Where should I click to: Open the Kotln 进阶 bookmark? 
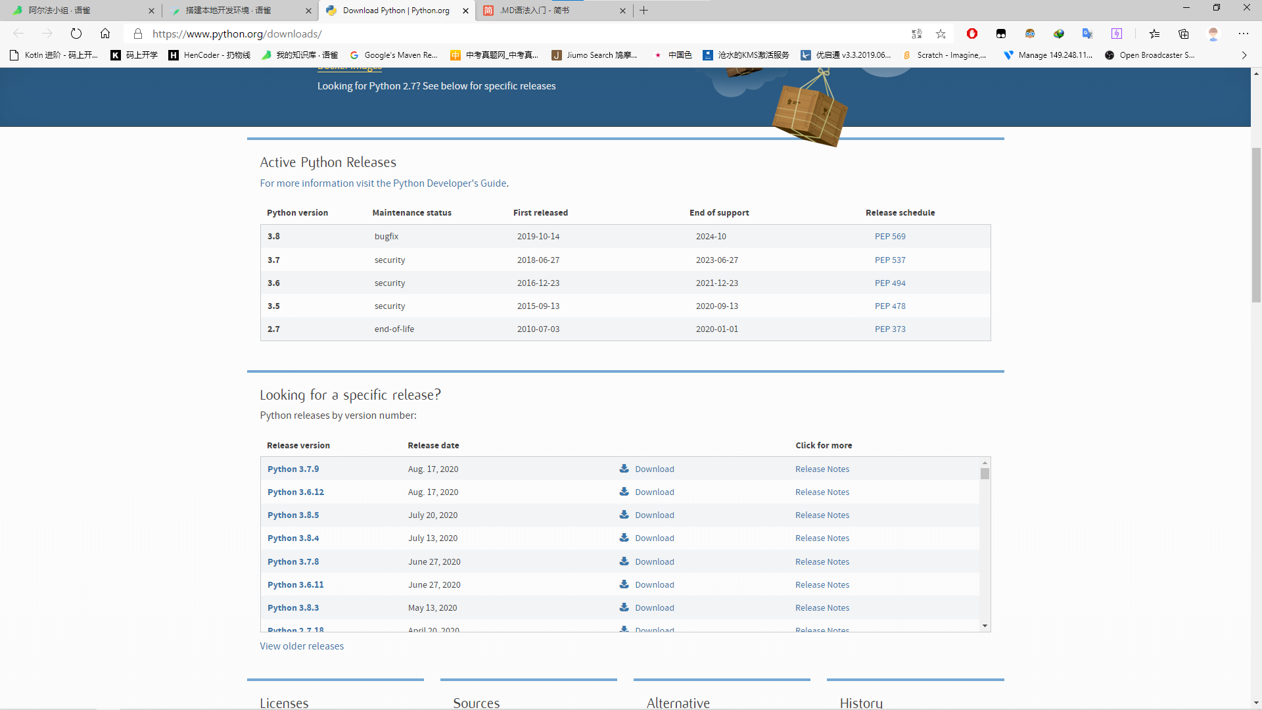[x=54, y=55]
